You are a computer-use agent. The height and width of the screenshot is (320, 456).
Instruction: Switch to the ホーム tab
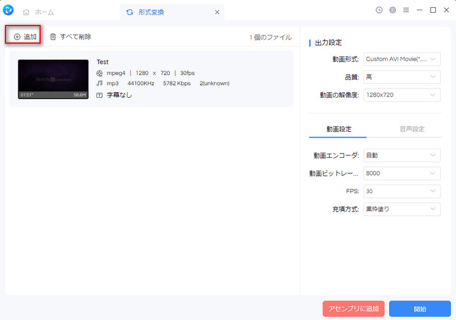pos(41,12)
